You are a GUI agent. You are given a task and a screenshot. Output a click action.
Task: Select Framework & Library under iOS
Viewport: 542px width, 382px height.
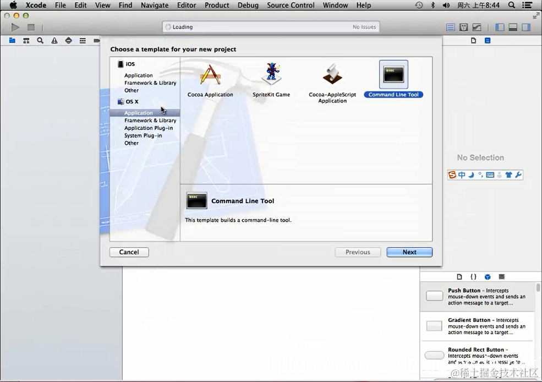point(150,83)
